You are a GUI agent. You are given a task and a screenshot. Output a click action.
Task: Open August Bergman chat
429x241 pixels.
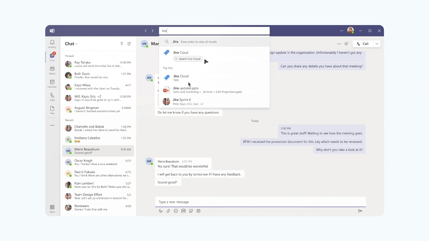coord(98,109)
